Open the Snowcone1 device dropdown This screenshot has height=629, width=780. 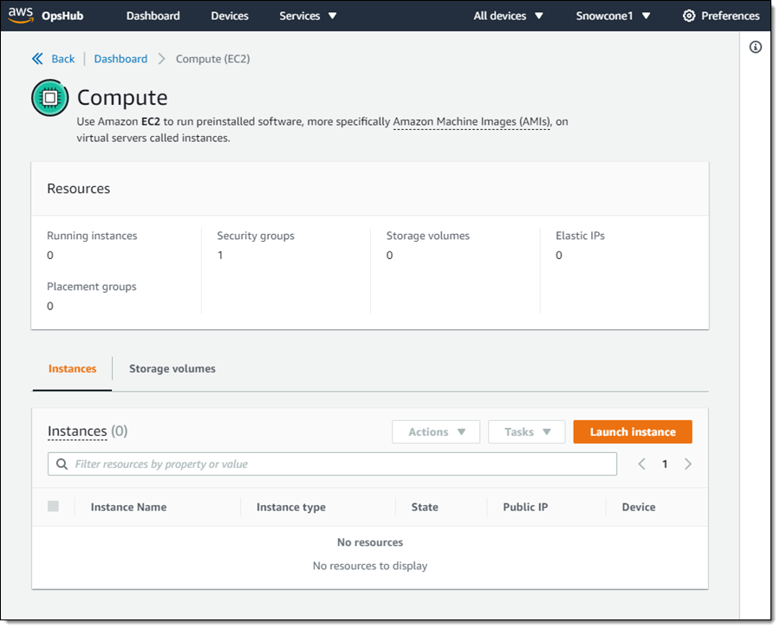pyautogui.click(x=613, y=16)
